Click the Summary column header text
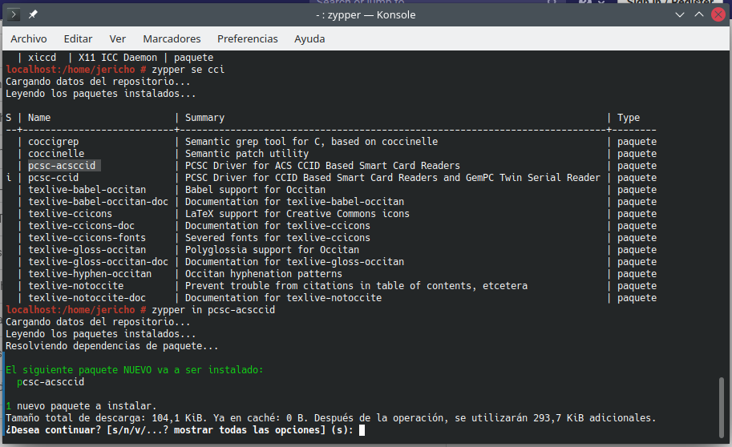Screen dimensions: 732x447 (204, 118)
